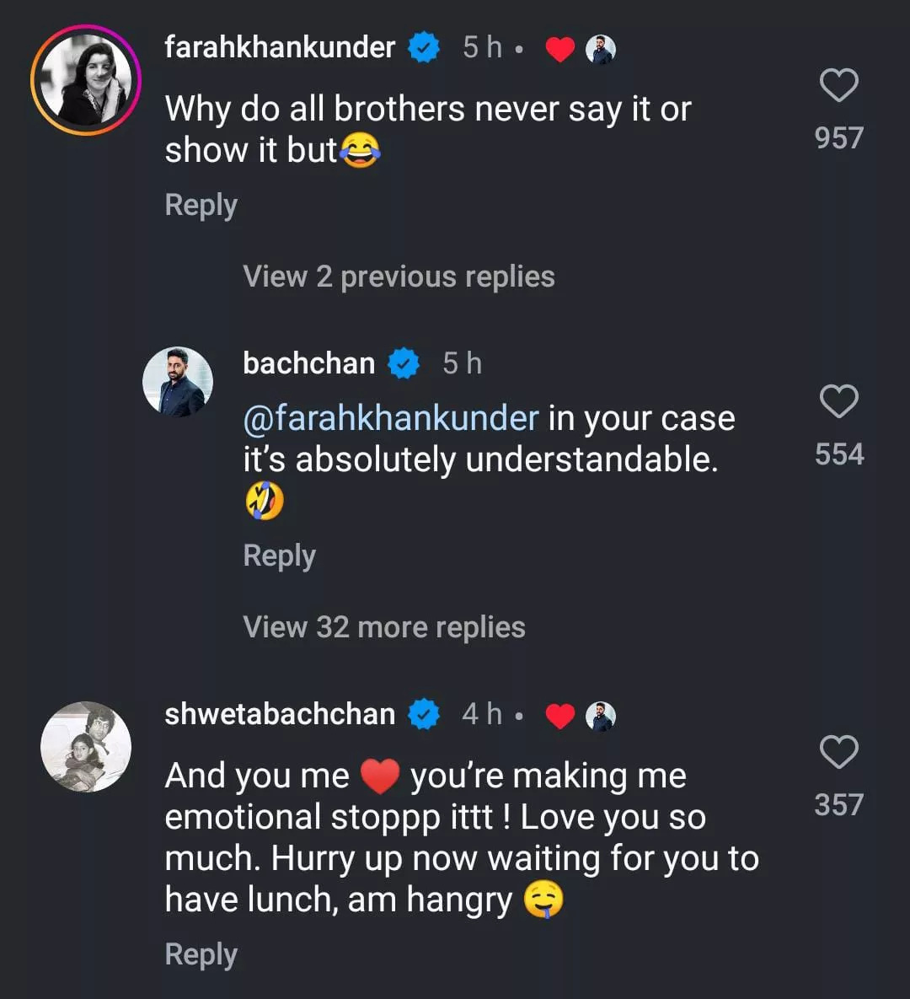Tap the verified badge beside shwetabachchan
This screenshot has height=999, width=910.
click(x=424, y=715)
